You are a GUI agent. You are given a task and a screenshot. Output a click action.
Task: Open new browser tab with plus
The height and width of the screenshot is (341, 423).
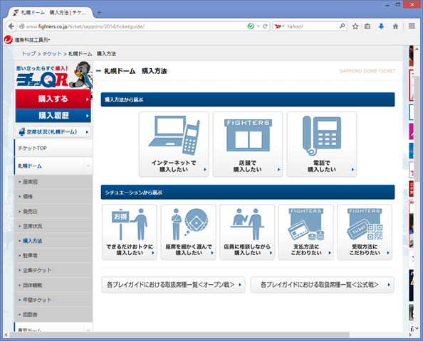click(x=99, y=12)
